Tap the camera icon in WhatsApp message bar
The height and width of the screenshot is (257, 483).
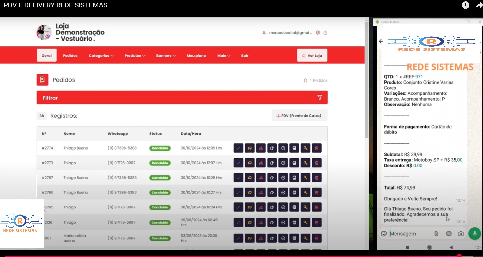point(461,234)
